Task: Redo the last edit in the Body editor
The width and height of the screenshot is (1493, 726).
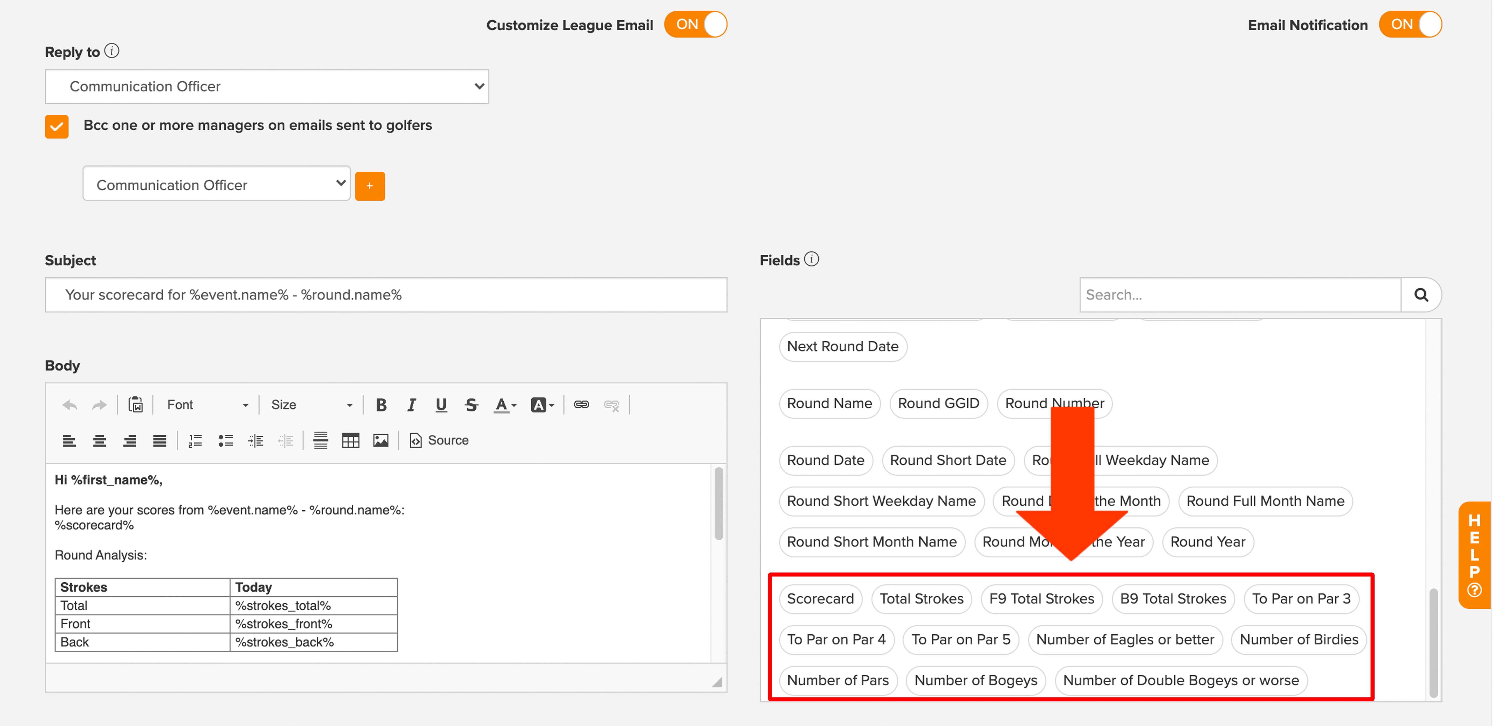Action: point(100,405)
